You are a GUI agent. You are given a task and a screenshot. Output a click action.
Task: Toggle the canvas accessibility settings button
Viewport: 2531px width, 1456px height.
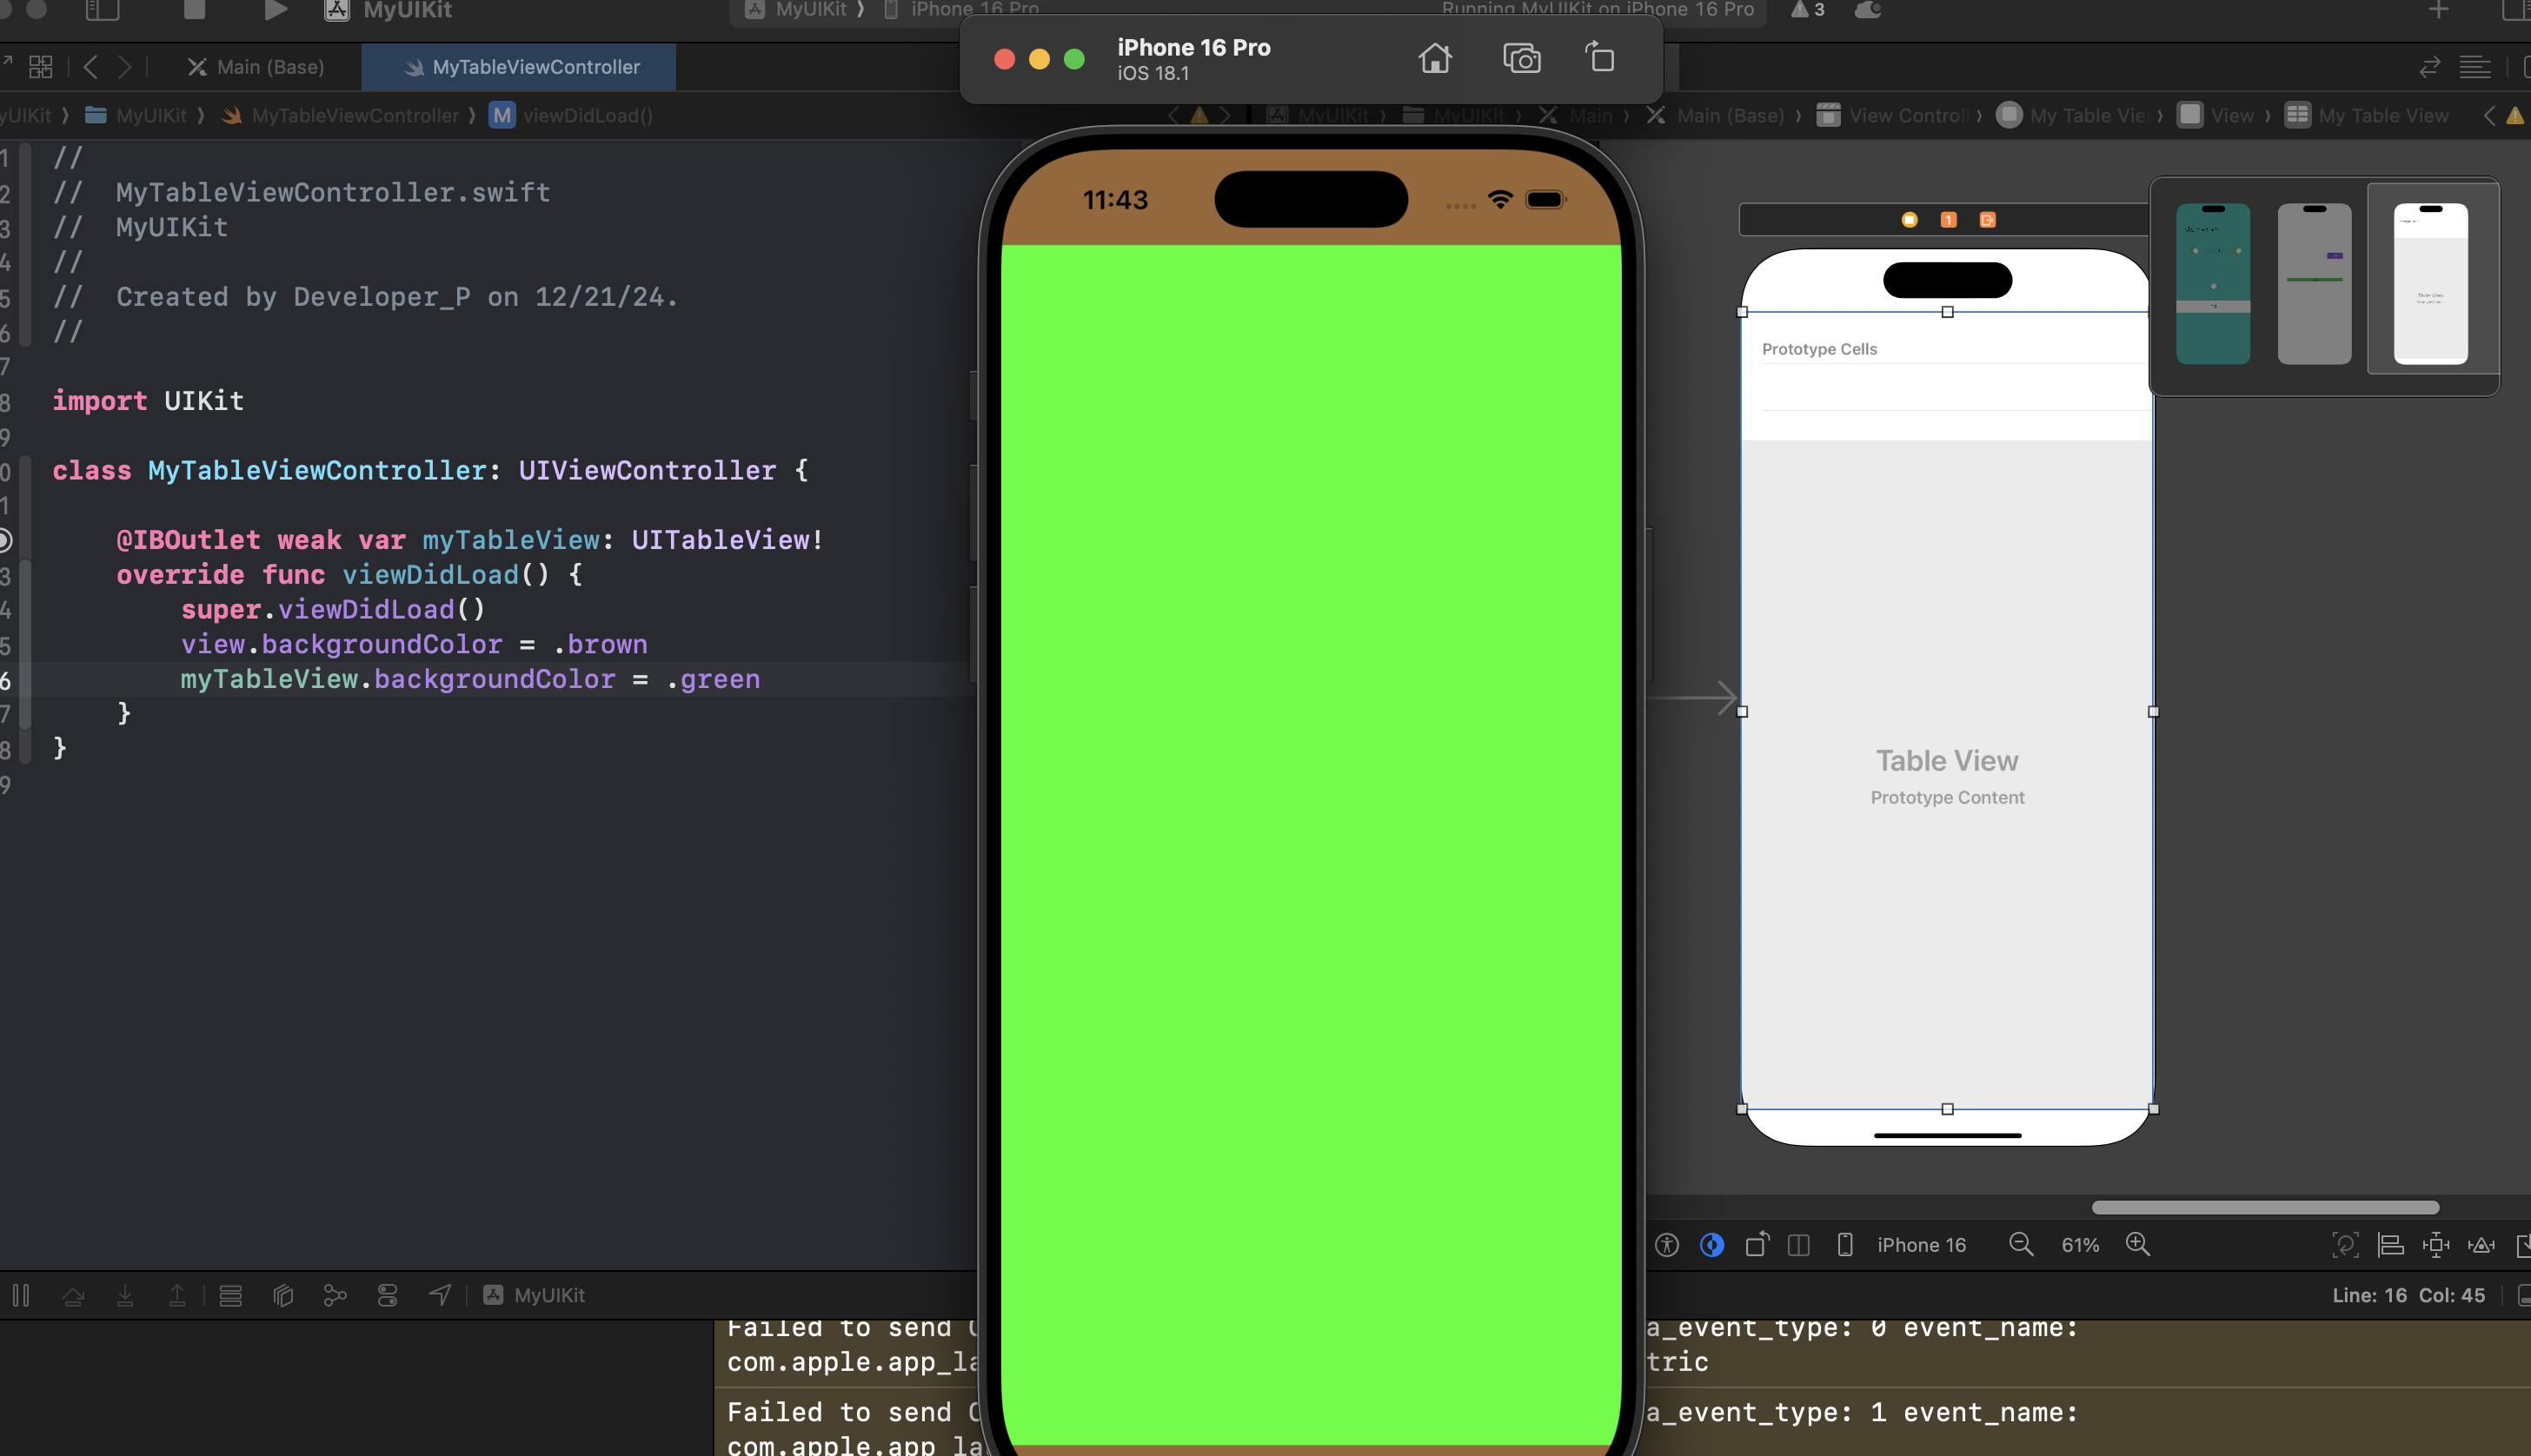click(1667, 1244)
